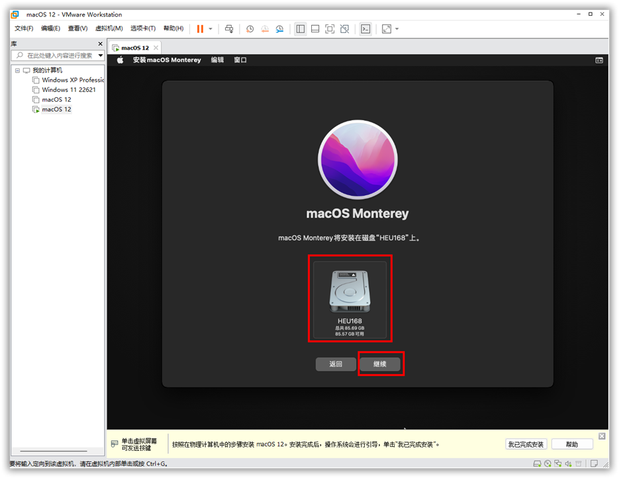
Task: Toggle the console view toolbar icon
Action: tap(365, 29)
